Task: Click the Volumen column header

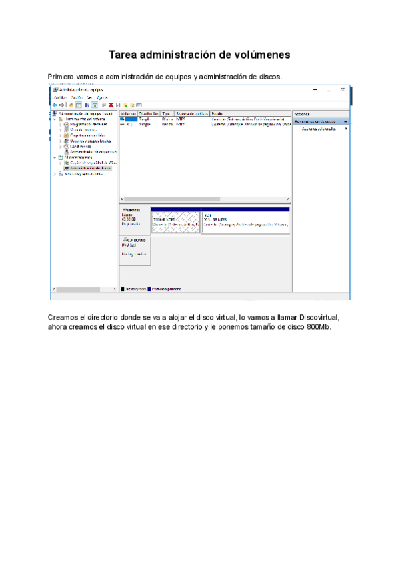Action: point(128,113)
